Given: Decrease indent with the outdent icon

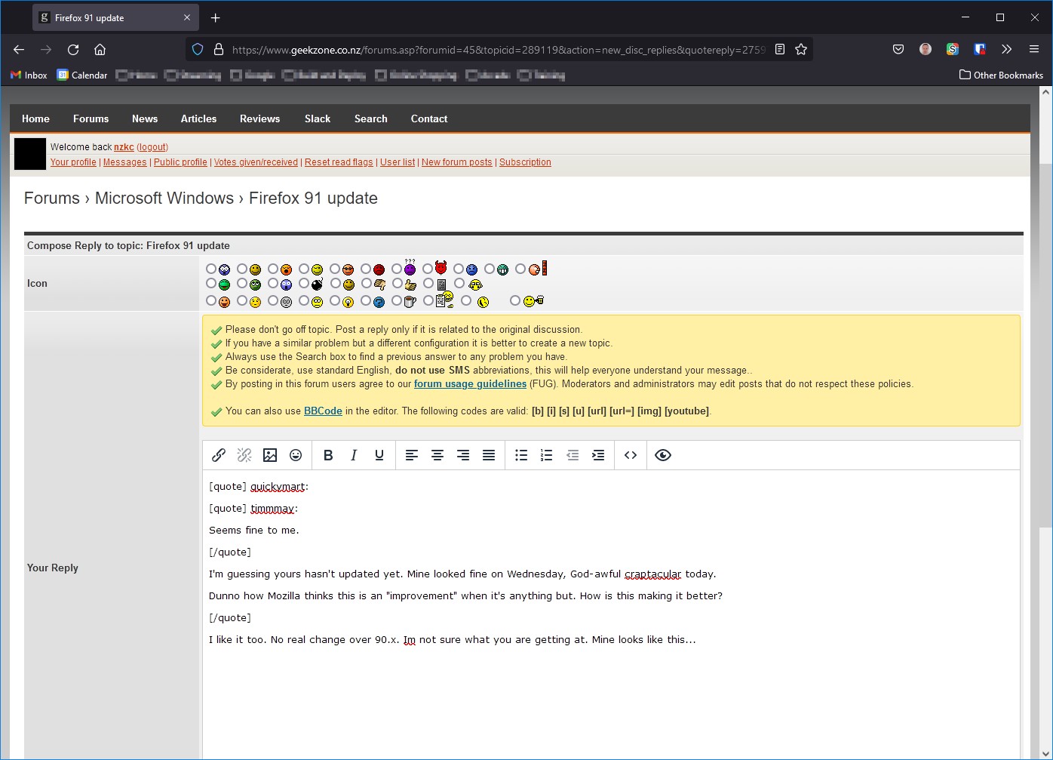Looking at the screenshot, I should [573, 455].
